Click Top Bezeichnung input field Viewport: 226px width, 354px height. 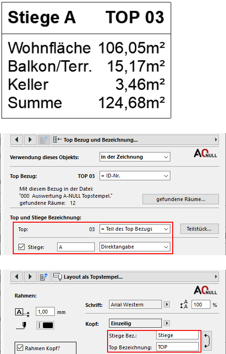(177, 347)
